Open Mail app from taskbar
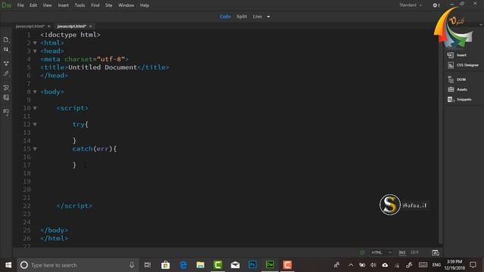 pos(235,265)
